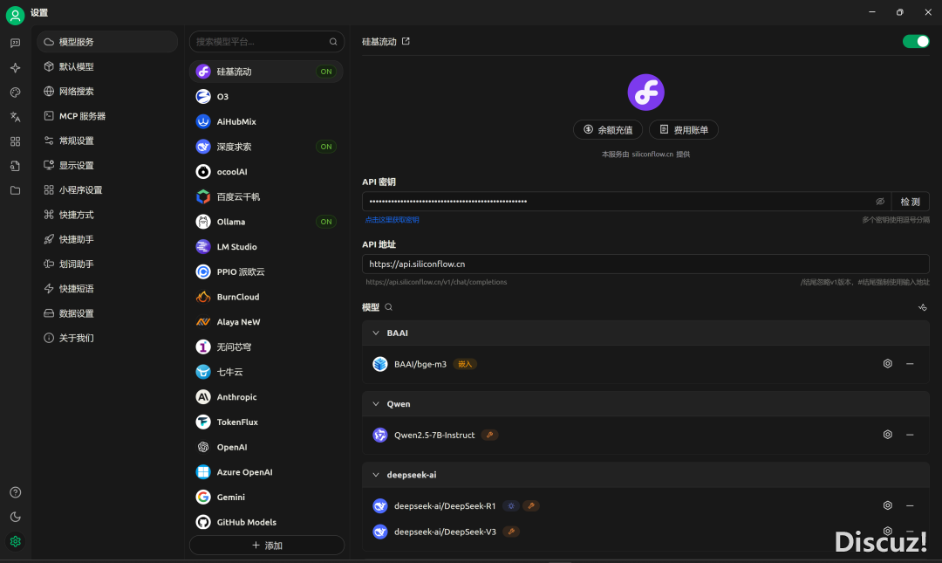942x563 pixels.
Task: Click the user avatar icon
Action: pyautogui.click(x=15, y=15)
